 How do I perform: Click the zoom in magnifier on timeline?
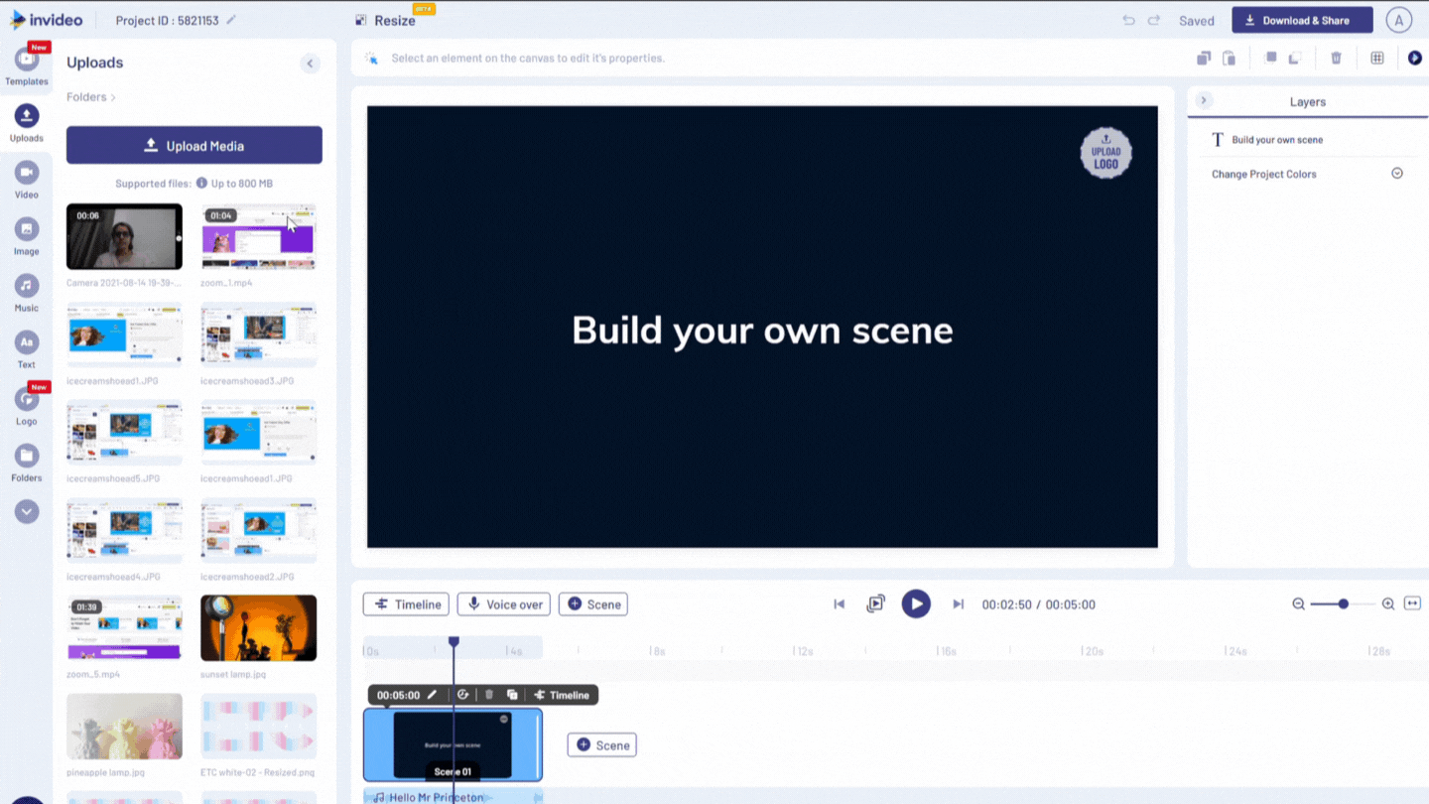coord(1387,603)
